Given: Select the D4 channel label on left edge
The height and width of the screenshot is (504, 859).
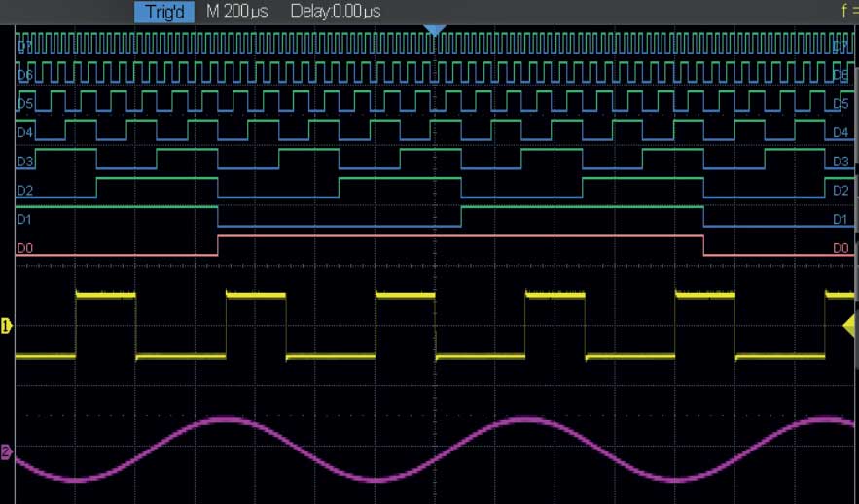Looking at the screenshot, I should coord(25,132).
